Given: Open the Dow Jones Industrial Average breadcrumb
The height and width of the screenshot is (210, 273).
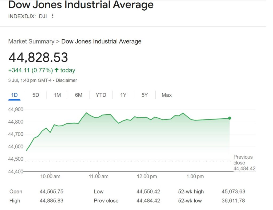Looking at the screenshot, I should [x=101, y=42].
